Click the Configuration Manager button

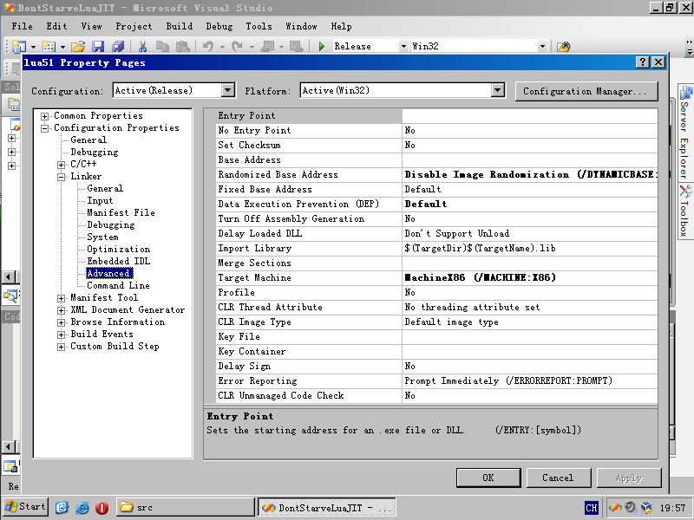pos(585,92)
